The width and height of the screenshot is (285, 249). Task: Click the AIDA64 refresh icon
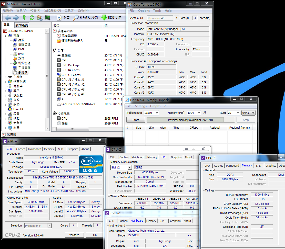point(32,18)
